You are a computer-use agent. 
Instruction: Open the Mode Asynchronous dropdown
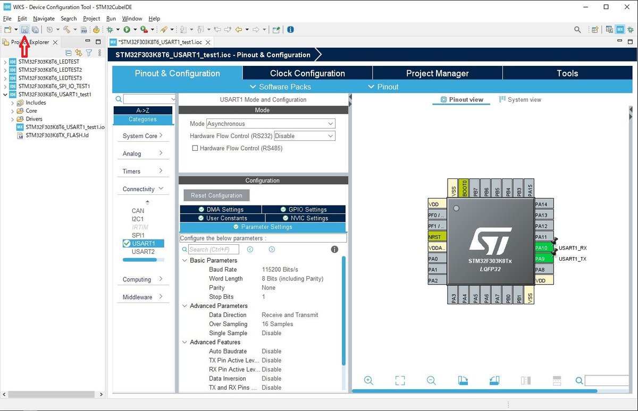pyautogui.click(x=331, y=124)
